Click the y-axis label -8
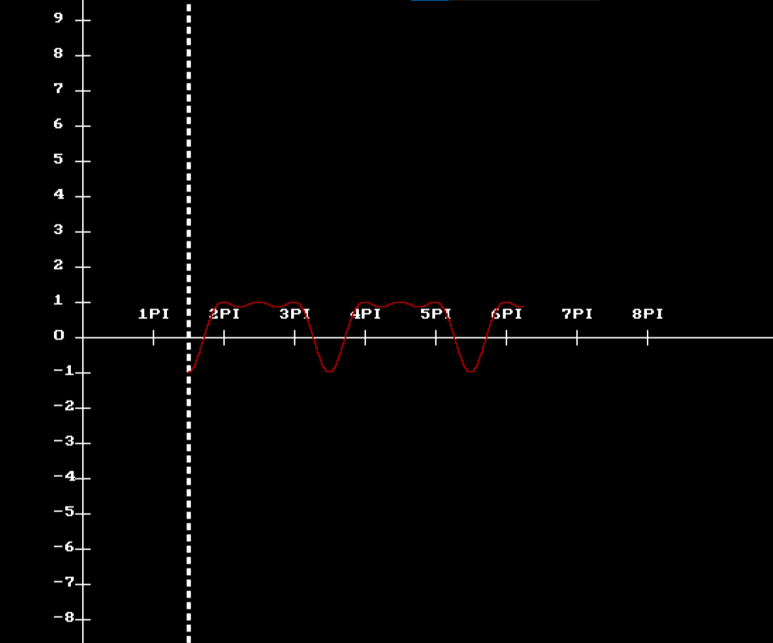Screen dimensions: 773x643 pyautogui.click(x=63, y=617)
